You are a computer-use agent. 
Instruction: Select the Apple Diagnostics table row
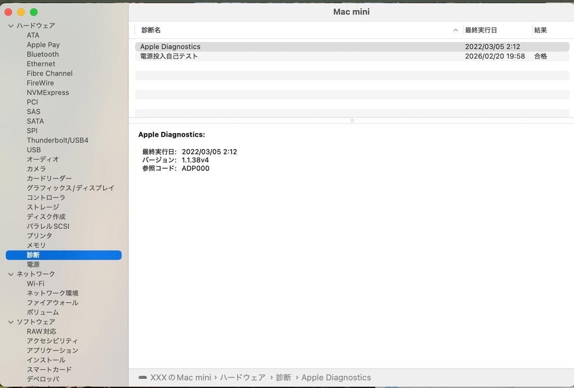pos(352,47)
